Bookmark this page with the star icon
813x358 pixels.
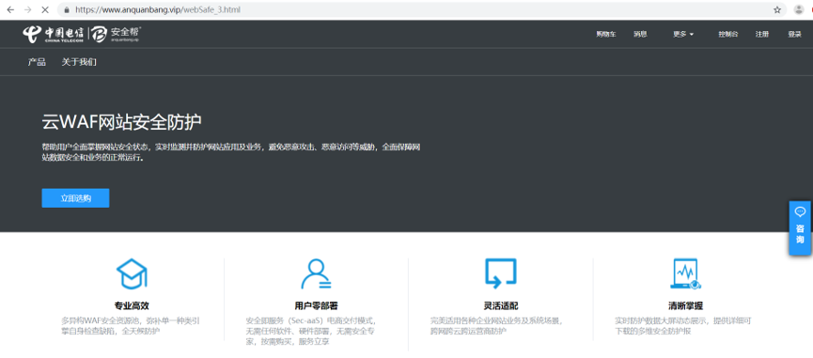pos(776,9)
